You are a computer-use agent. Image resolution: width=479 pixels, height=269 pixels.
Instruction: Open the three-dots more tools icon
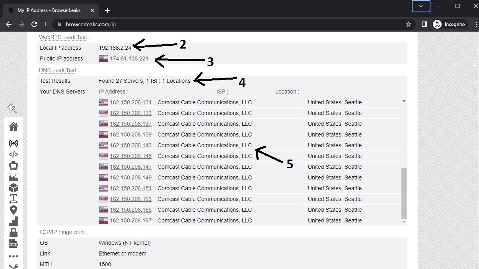pyautogui.click(x=14, y=256)
